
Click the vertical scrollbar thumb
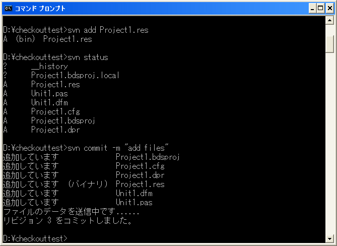click(x=329, y=44)
